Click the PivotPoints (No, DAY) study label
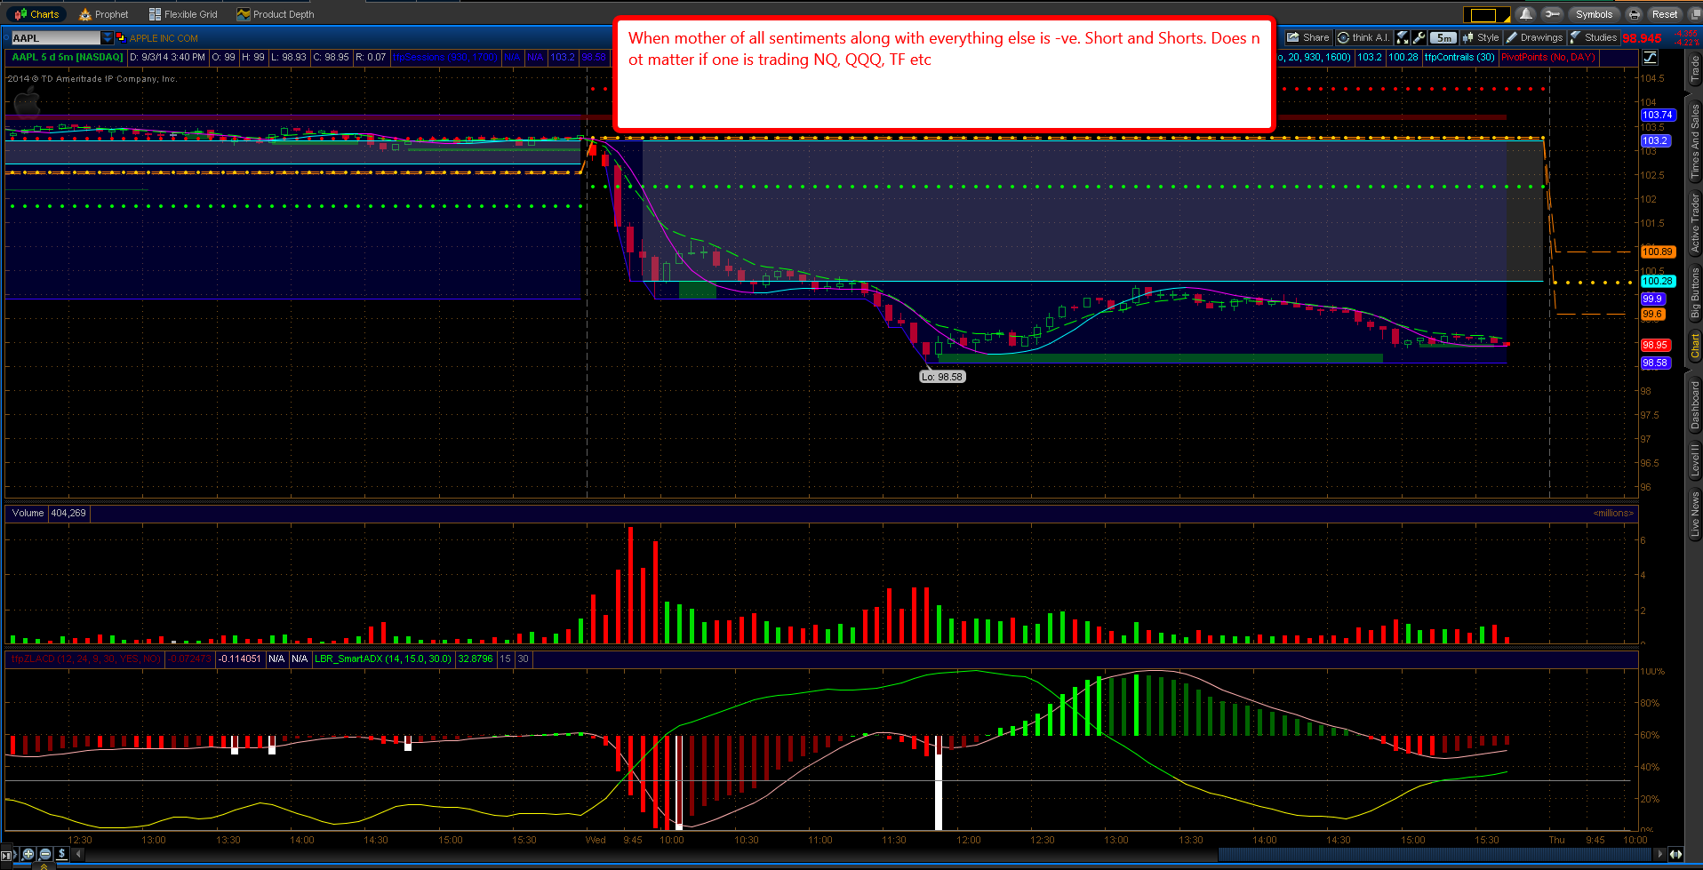Viewport: 1703px width, 870px height. (x=1547, y=57)
